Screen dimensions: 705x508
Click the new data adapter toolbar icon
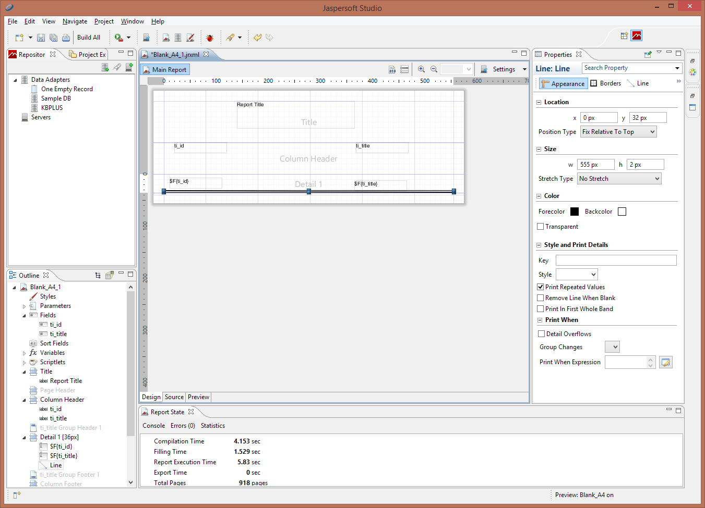point(146,38)
